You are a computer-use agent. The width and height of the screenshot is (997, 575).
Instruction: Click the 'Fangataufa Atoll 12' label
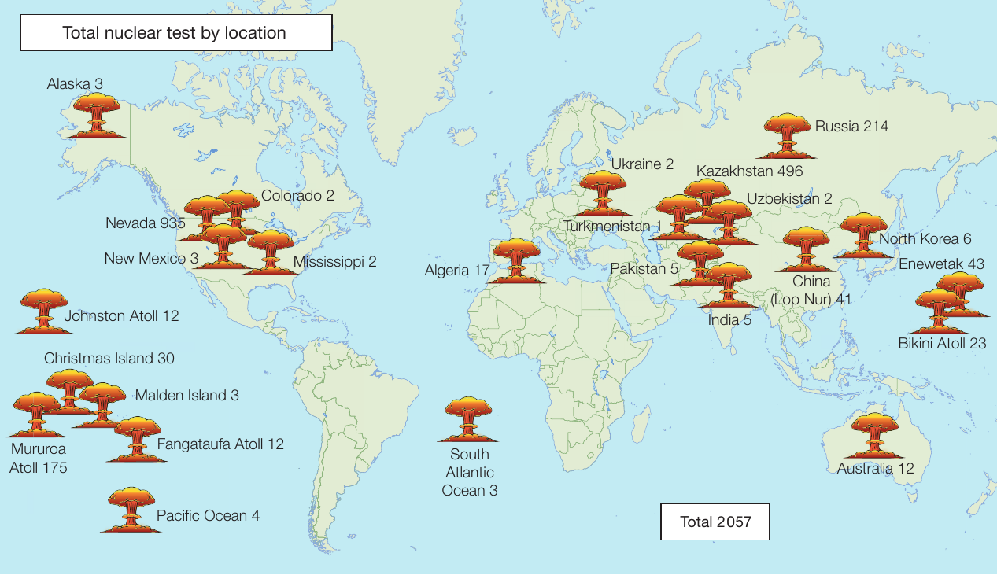tap(220, 444)
